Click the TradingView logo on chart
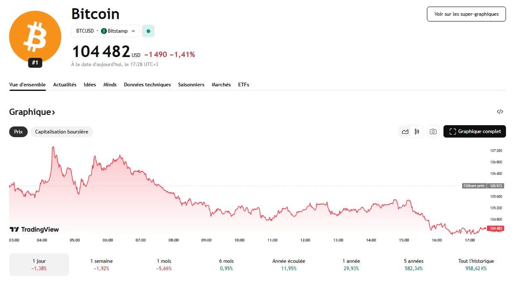The height and width of the screenshot is (283, 518). 34,229
